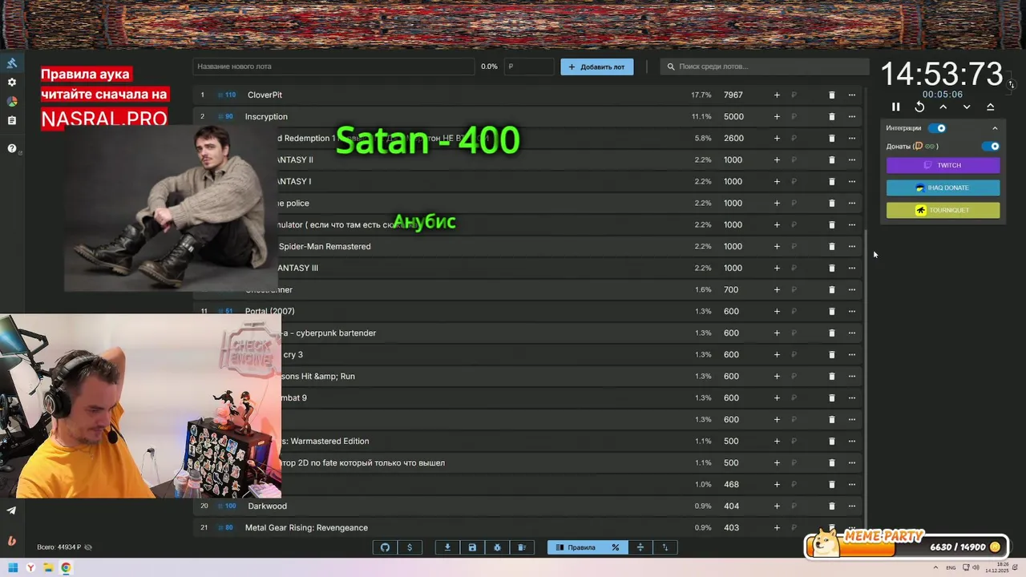Reset the timer with circular arrow
Image resolution: width=1026 pixels, height=577 pixels.
(919, 107)
